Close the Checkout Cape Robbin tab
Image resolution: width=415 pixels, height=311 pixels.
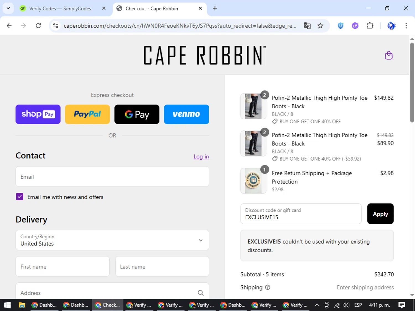click(x=200, y=8)
